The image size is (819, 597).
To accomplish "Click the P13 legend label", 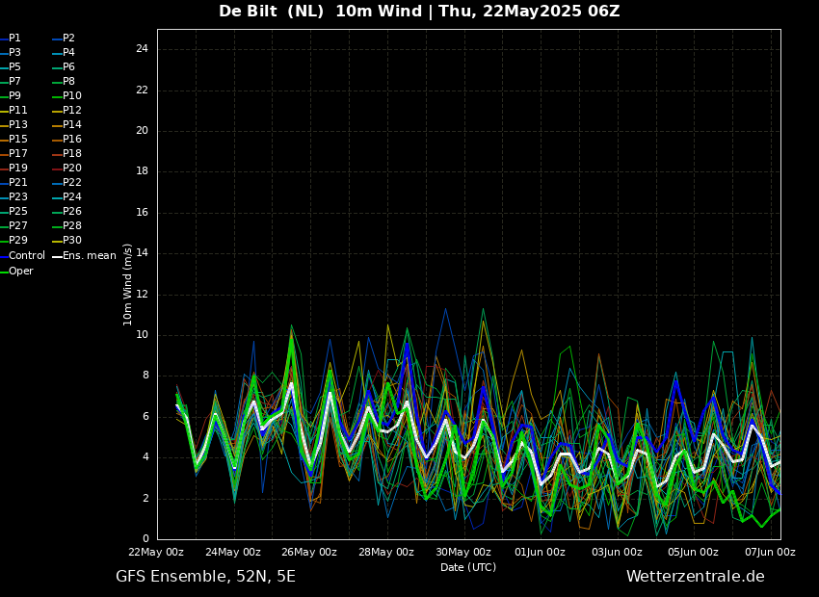I will pyautogui.click(x=17, y=125).
